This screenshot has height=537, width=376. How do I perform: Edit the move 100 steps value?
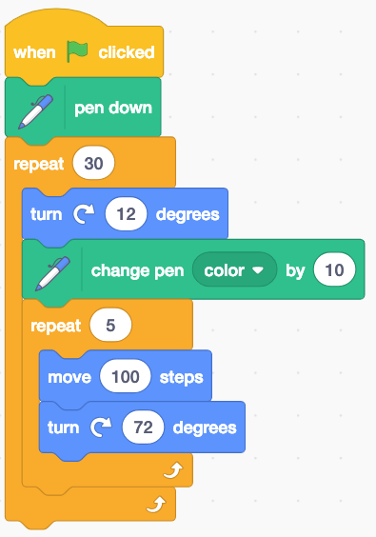(x=126, y=376)
